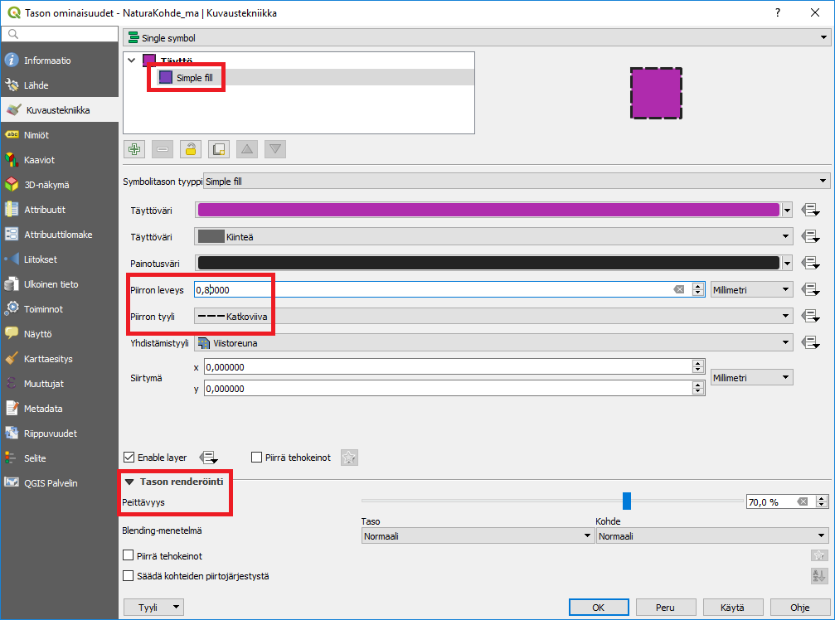
Task: Open data-defined override for Piirron leveys
Action: 810,289
